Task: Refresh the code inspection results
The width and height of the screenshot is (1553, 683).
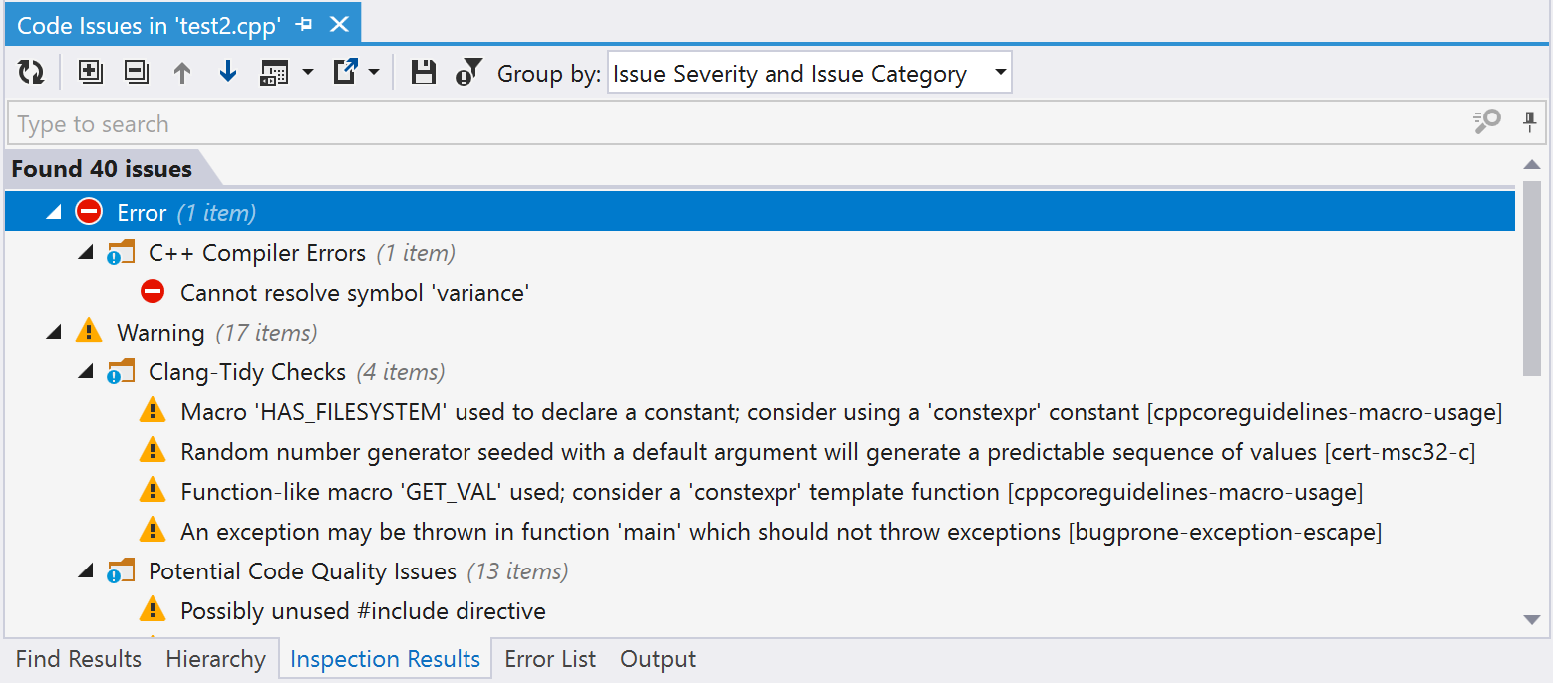Action: coord(31,72)
